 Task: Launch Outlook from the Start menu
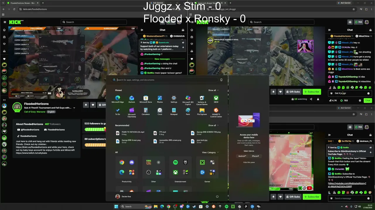tap(132, 99)
